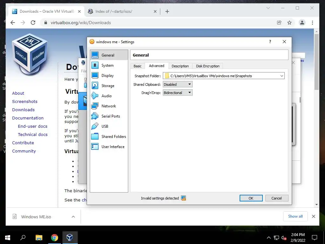Click the help question mark in Settings
The height and width of the screenshot is (244, 325).
[x=270, y=42]
